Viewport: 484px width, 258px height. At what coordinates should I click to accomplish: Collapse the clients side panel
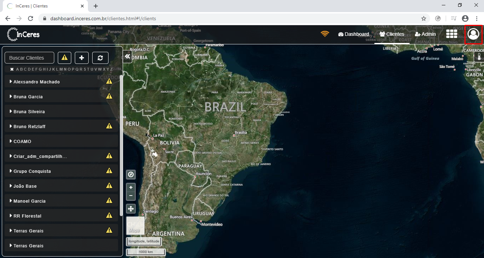pos(127,56)
